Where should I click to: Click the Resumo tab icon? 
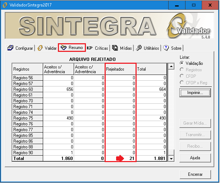[63, 48]
